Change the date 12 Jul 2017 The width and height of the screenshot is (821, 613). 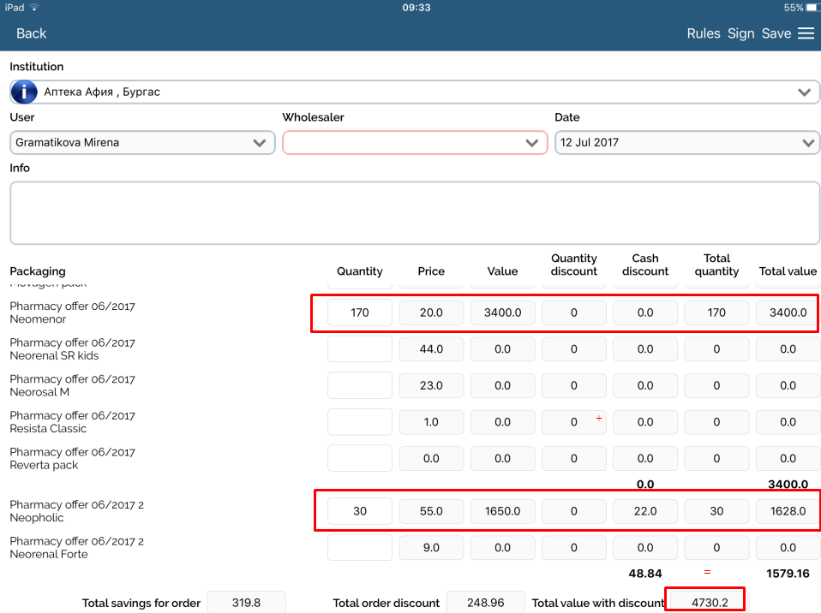[686, 143]
